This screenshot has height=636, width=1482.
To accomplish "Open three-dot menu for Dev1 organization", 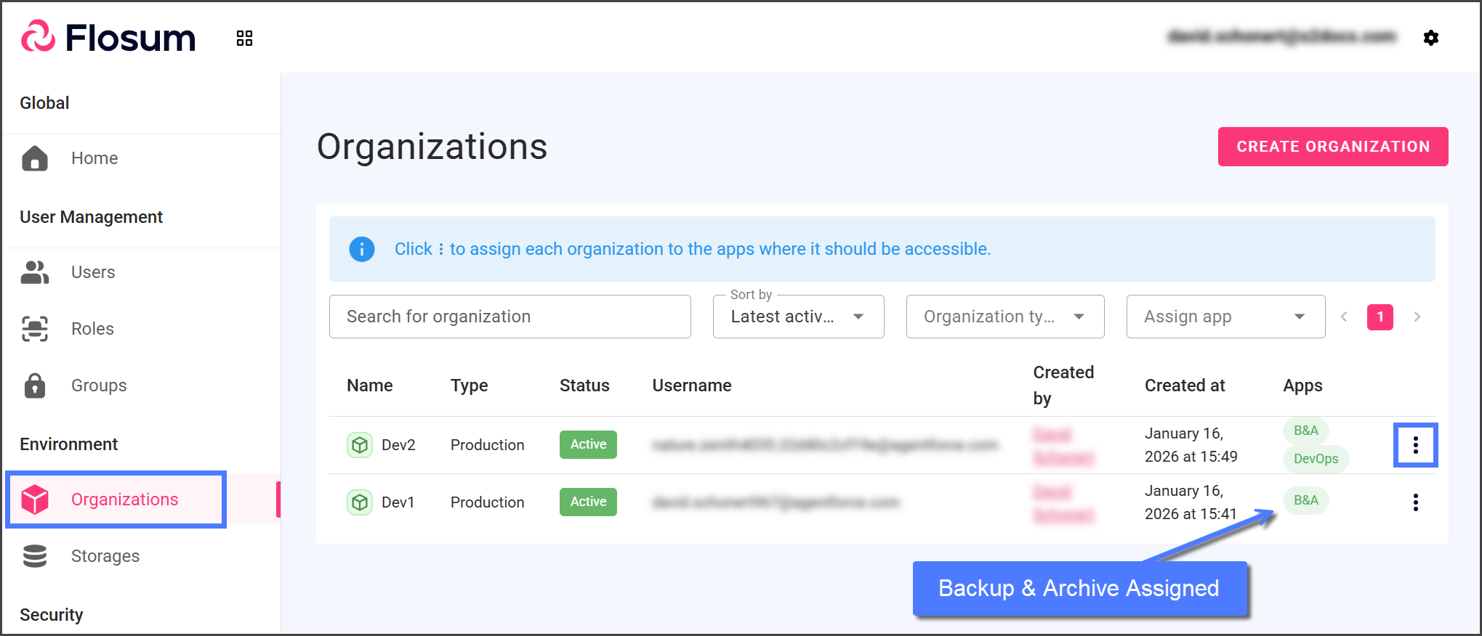I will pos(1415,502).
